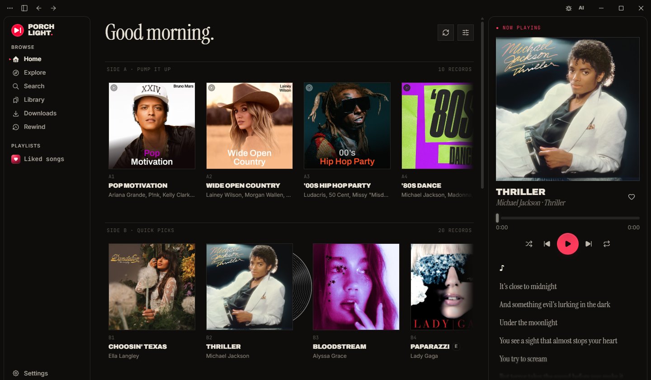Open the '80s Dance playlist cover
The width and height of the screenshot is (651, 380).
click(x=438, y=126)
